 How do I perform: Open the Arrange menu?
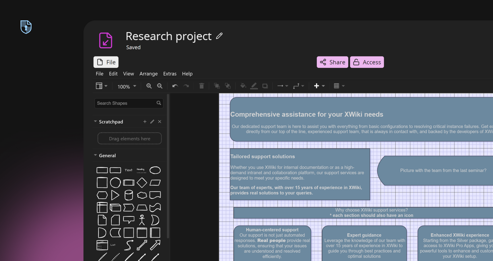pyautogui.click(x=148, y=74)
